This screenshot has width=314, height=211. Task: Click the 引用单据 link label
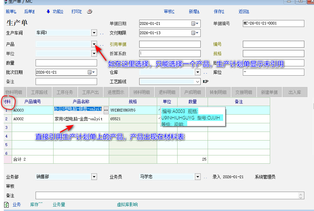coord(118,44)
